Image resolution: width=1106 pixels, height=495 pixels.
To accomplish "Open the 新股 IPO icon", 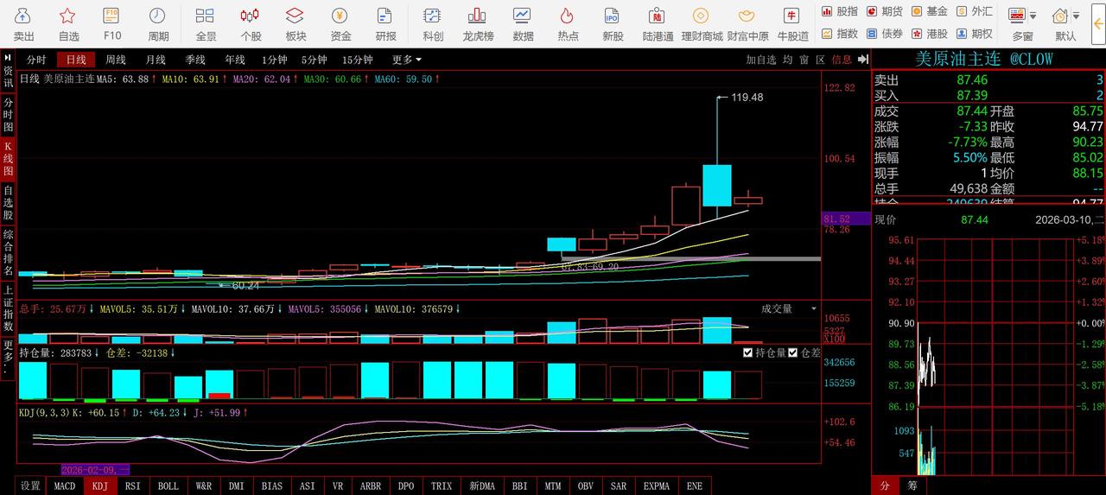I will tap(613, 24).
